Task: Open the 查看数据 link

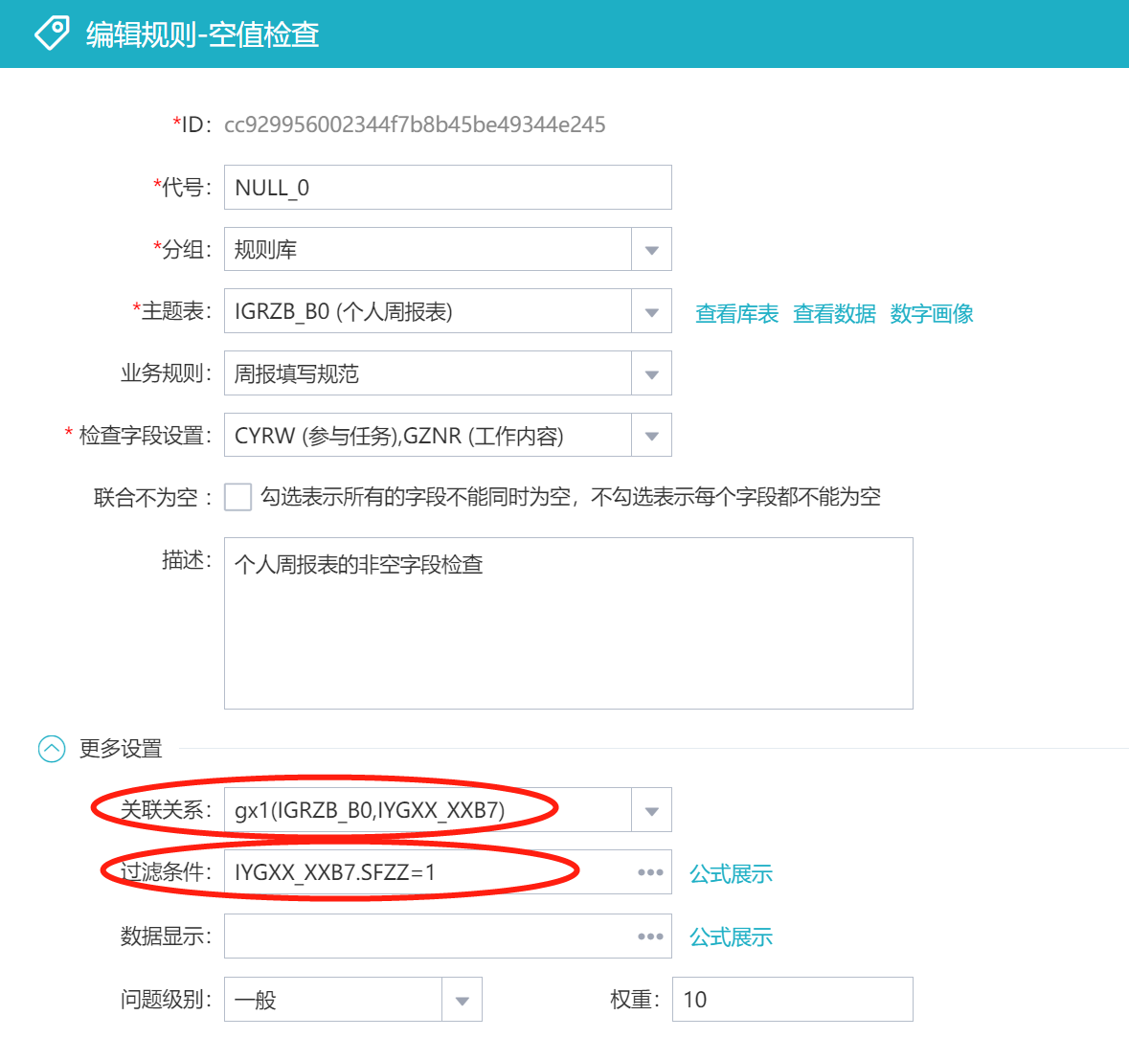Action: pyautogui.click(x=834, y=314)
